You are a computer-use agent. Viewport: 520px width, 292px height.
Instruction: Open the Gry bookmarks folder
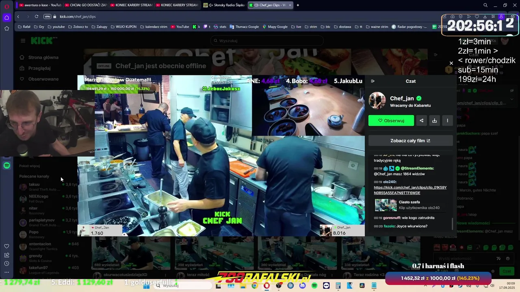(39, 27)
